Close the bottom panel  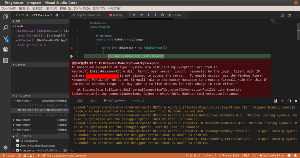click(296, 101)
